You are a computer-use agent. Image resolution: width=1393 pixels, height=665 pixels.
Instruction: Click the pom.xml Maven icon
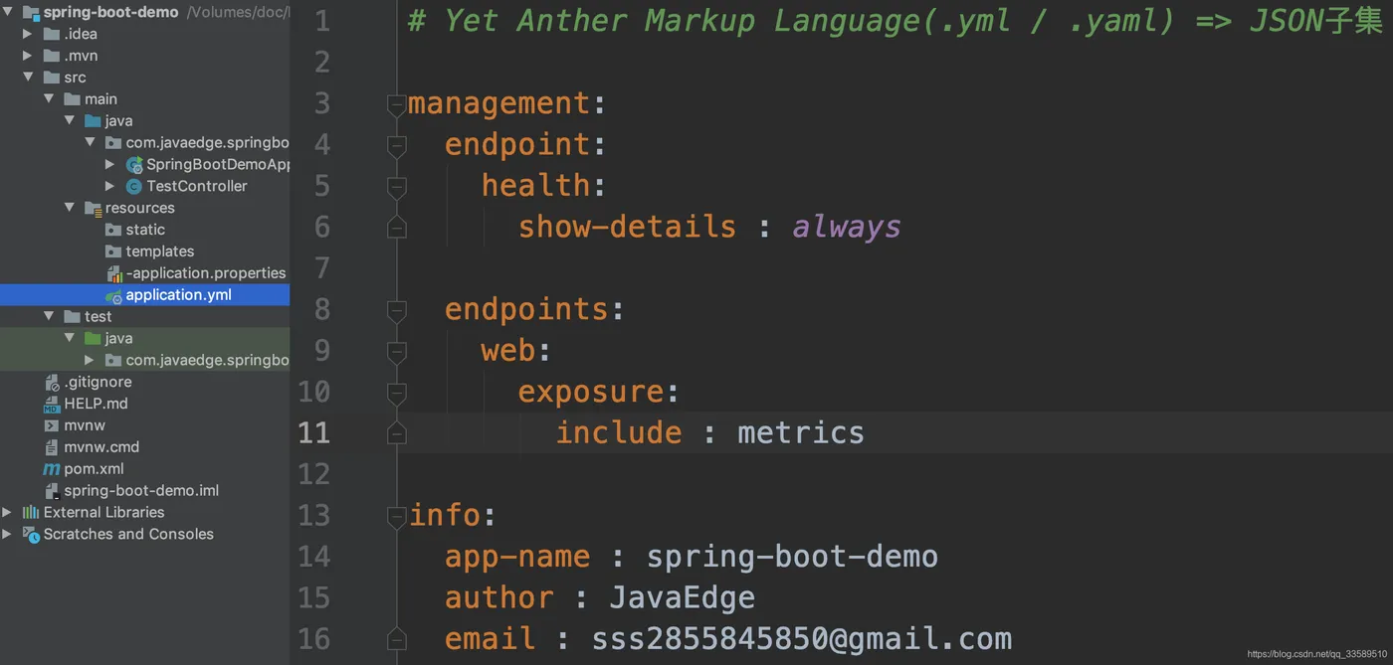(x=52, y=469)
